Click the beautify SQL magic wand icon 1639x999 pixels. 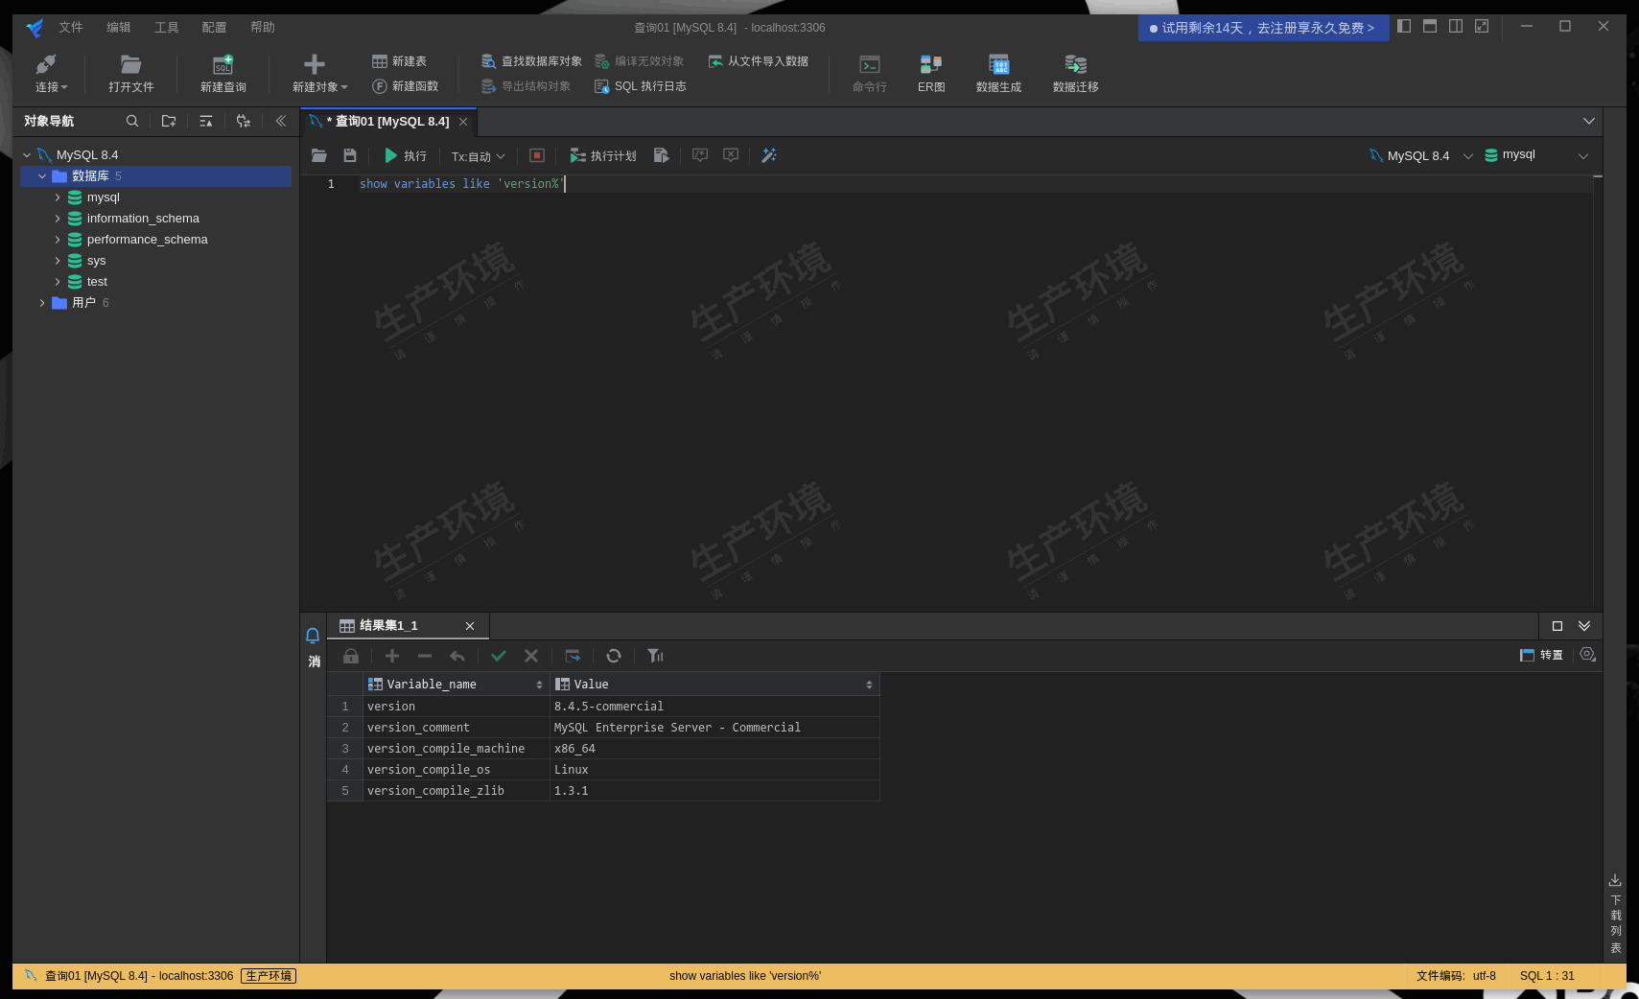click(767, 155)
